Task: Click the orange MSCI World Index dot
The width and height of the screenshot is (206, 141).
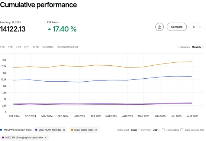Action: [72, 130]
